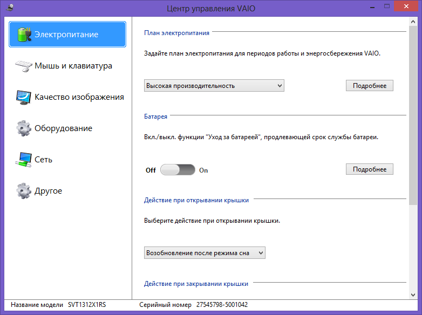Click the Действие при открывании крышки heading
The image size is (422, 315).
[x=196, y=200]
